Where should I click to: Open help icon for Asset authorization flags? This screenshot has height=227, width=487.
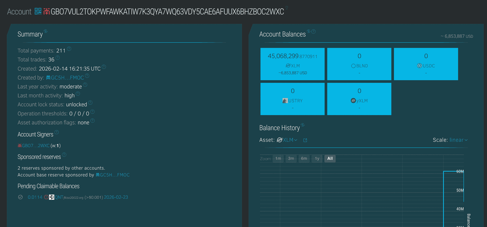click(x=93, y=121)
